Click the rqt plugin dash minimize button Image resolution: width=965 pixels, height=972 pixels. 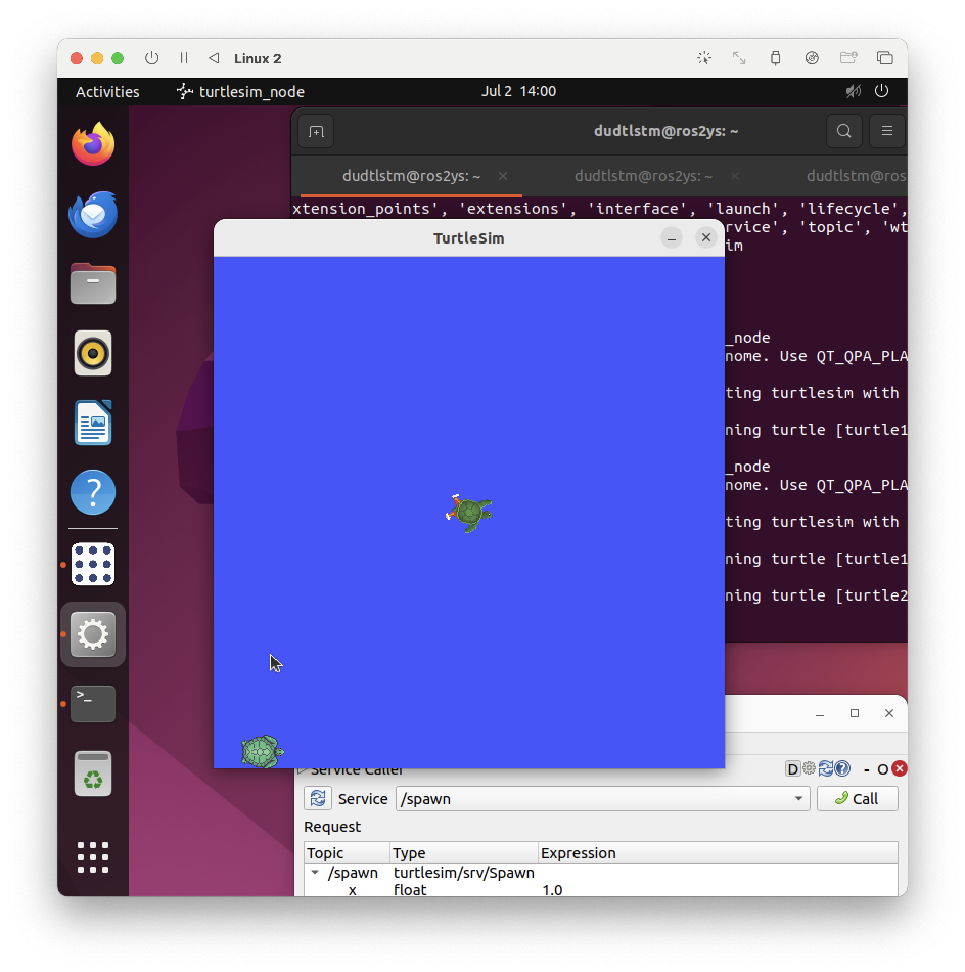click(x=867, y=769)
